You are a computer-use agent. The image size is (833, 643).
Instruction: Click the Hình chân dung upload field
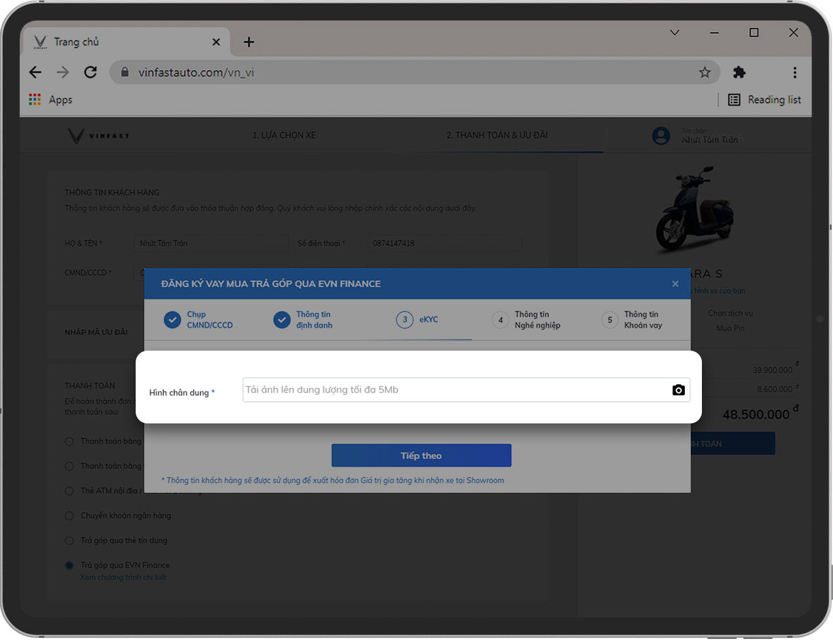[x=466, y=390]
